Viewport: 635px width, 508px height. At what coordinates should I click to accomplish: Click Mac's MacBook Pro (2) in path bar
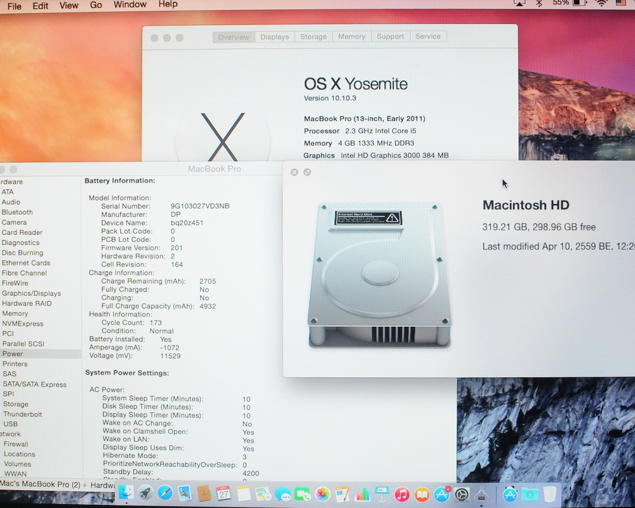coord(40,484)
